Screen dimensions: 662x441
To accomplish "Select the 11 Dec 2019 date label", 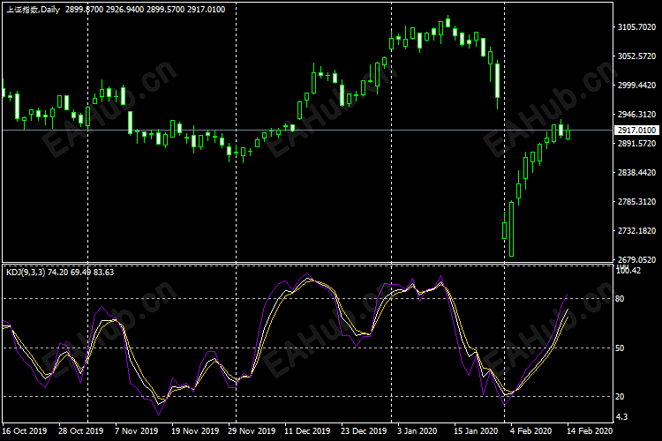I will point(307,431).
